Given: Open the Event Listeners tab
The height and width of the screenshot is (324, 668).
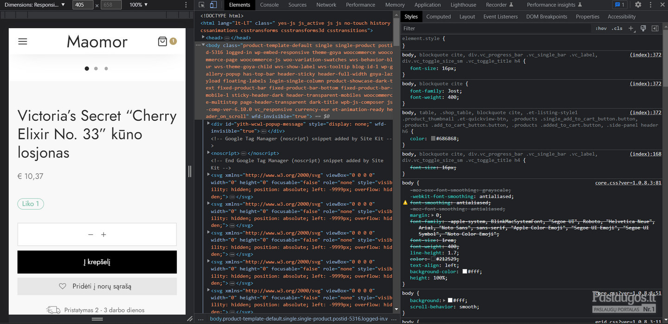Looking at the screenshot, I should (x=501, y=17).
